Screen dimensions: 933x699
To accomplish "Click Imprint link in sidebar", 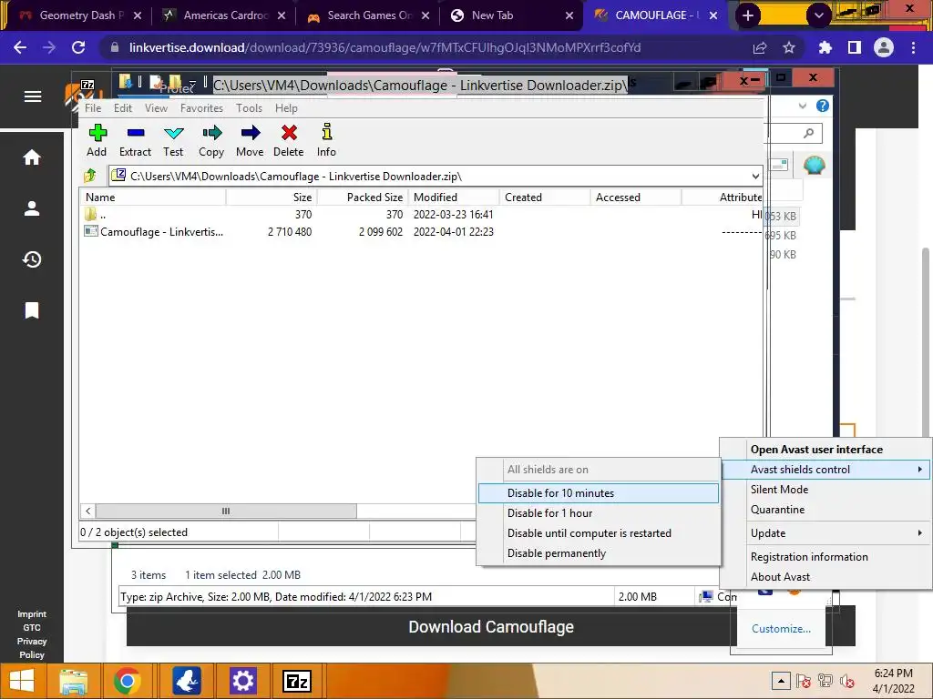I will pyautogui.click(x=32, y=614).
